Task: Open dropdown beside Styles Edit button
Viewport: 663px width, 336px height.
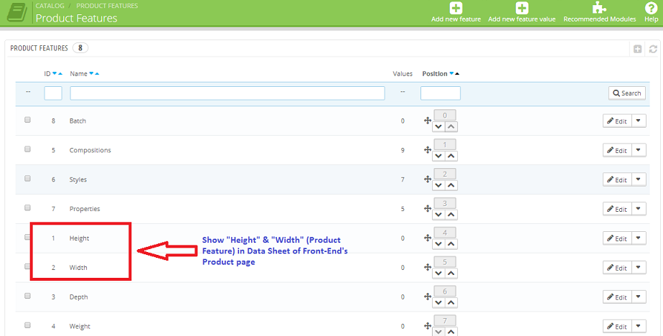Action: click(639, 179)
